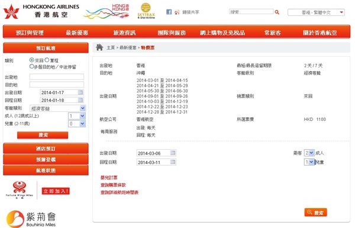Follow the 嬰兒訂票 link

(x=109, y=178)
